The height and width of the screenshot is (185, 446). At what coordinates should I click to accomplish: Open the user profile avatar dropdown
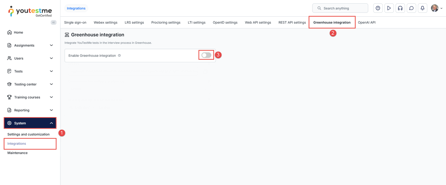[x=436, y=8]
